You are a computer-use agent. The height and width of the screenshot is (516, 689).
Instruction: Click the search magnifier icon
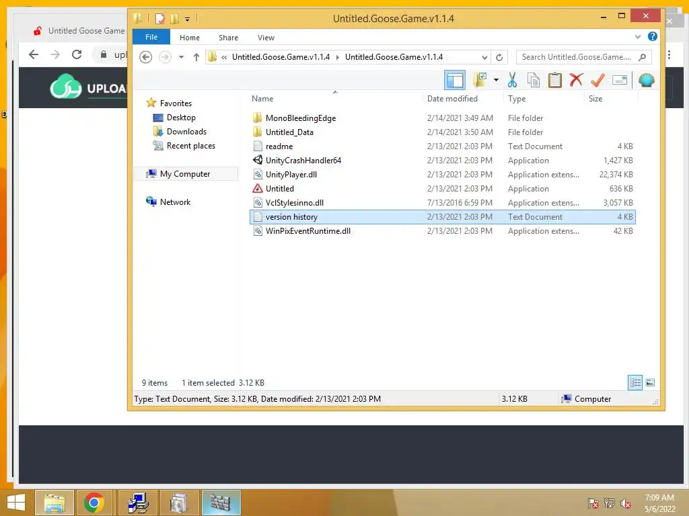[x=643, y=57]
